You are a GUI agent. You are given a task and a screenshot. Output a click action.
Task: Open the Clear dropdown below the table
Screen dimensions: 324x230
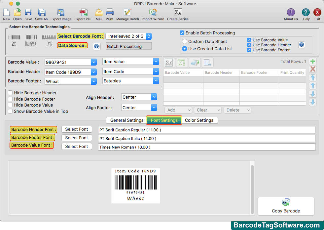(208, 110)
